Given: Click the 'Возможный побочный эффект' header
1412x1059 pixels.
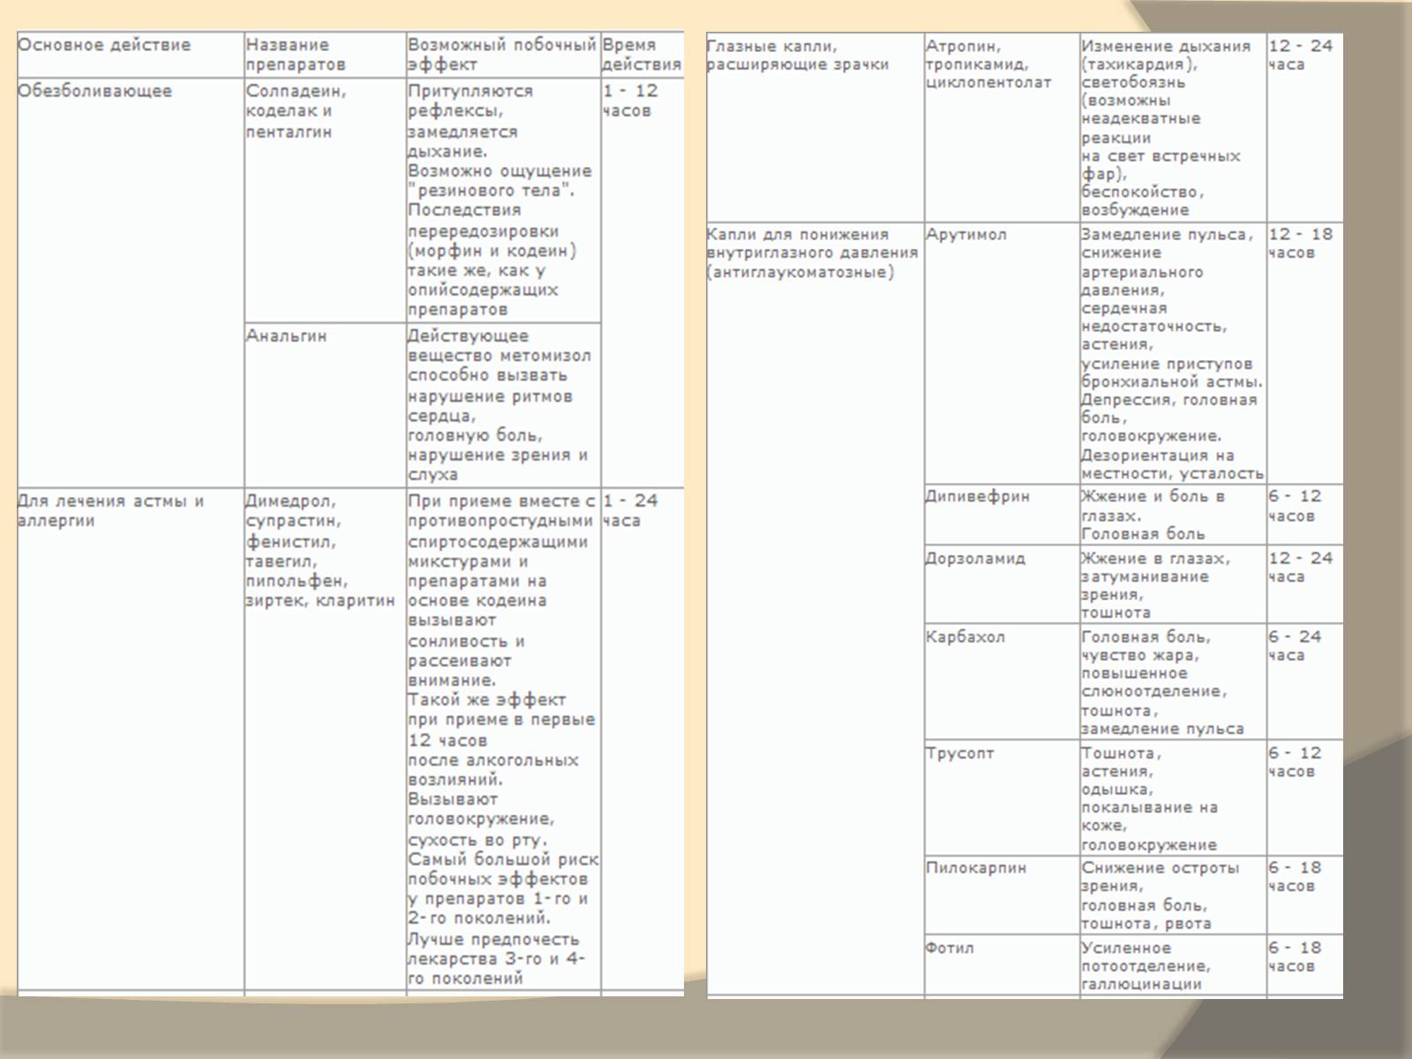Looking at the screenshot, I should [503, 55].
